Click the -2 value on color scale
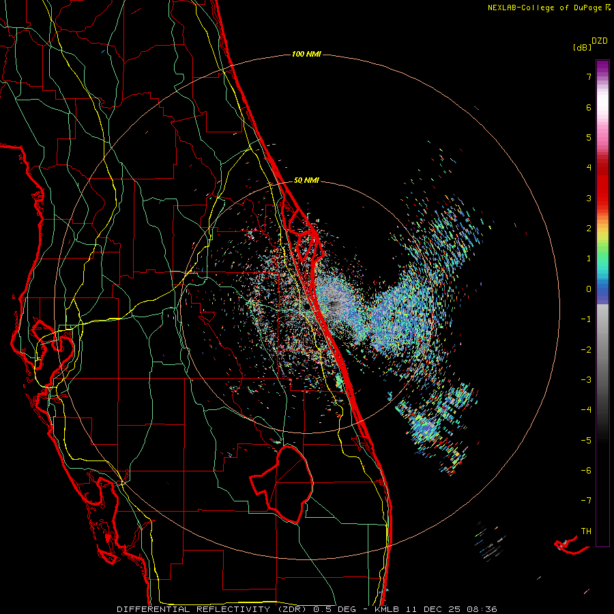614x614 pixels. pos(586,350)
